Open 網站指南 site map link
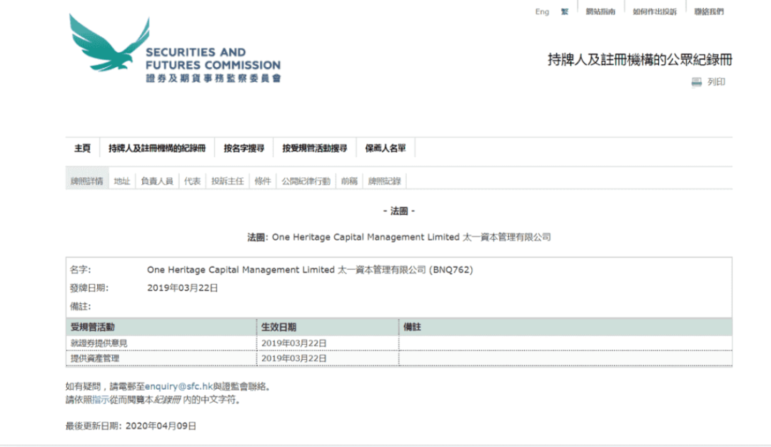Viewport: 771px width, 447px height. coord(600,12)
